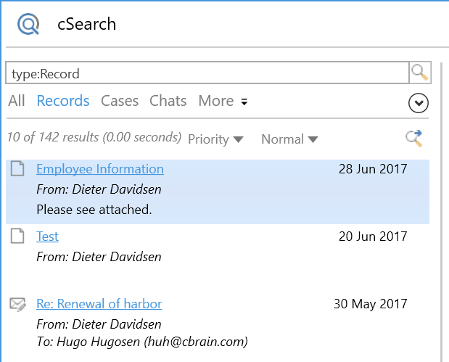Open the Re: Renewal of harbor link
This screenshot has height=362, width=449.
pyautogui.click(x=99, y=304)
